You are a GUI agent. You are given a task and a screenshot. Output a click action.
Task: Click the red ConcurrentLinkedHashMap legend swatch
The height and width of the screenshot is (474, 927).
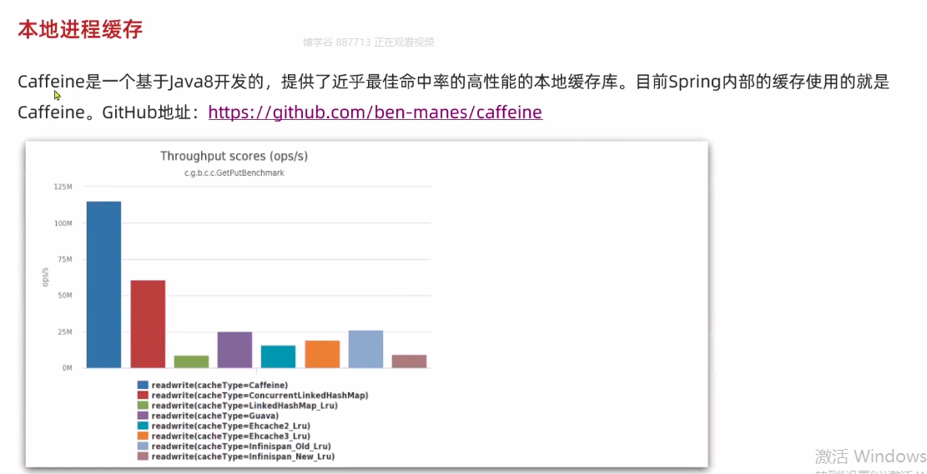point(143,395)
